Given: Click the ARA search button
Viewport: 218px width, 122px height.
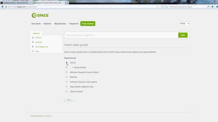Looking at the screenshot, I should pos(183,35).
